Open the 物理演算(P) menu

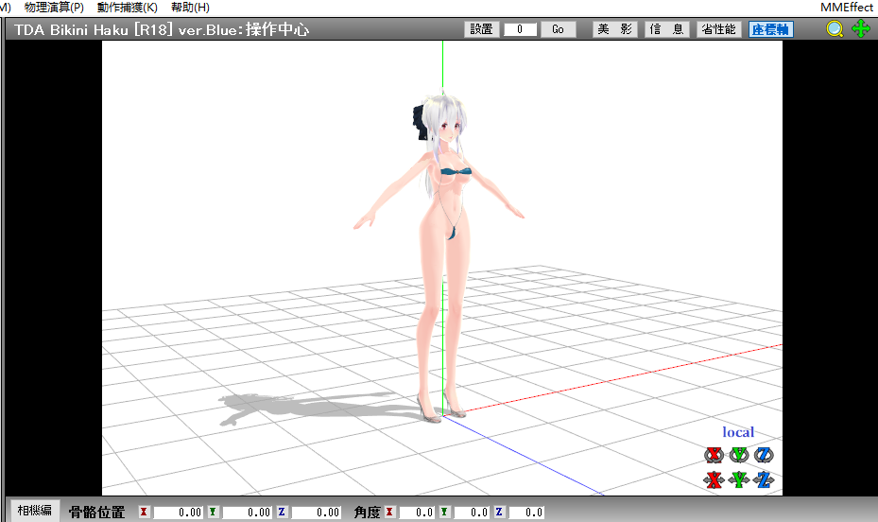click(x=54, y=8)
